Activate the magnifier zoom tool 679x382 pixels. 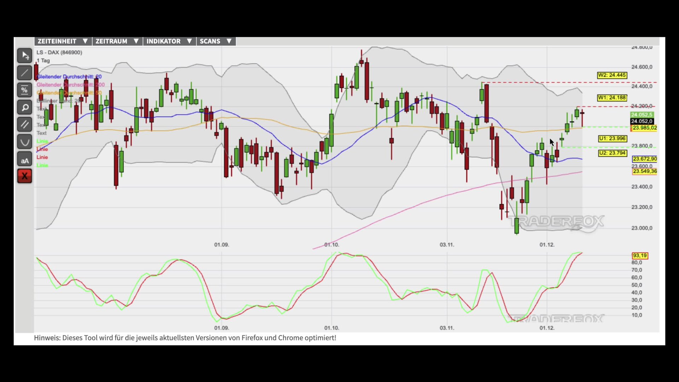(x=25, y=107)
